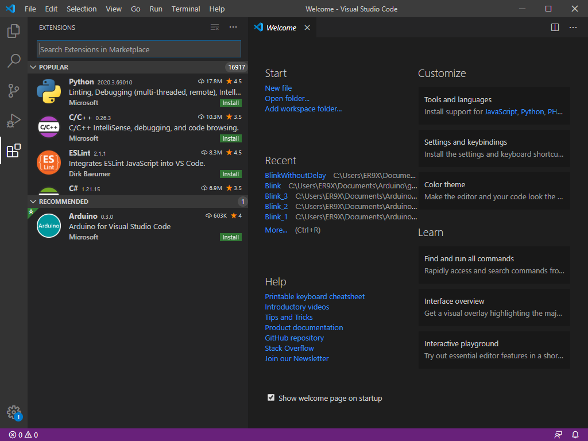This screenshot has width=588, height=441.
Task: Open Printable keyboard cheatsheet link
Action: pos(315,297)
